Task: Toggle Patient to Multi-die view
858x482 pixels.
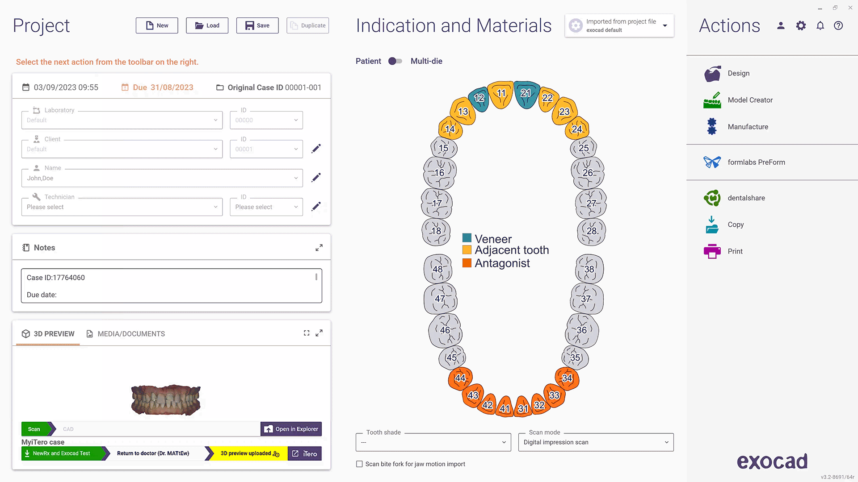Action: (395, 61)
